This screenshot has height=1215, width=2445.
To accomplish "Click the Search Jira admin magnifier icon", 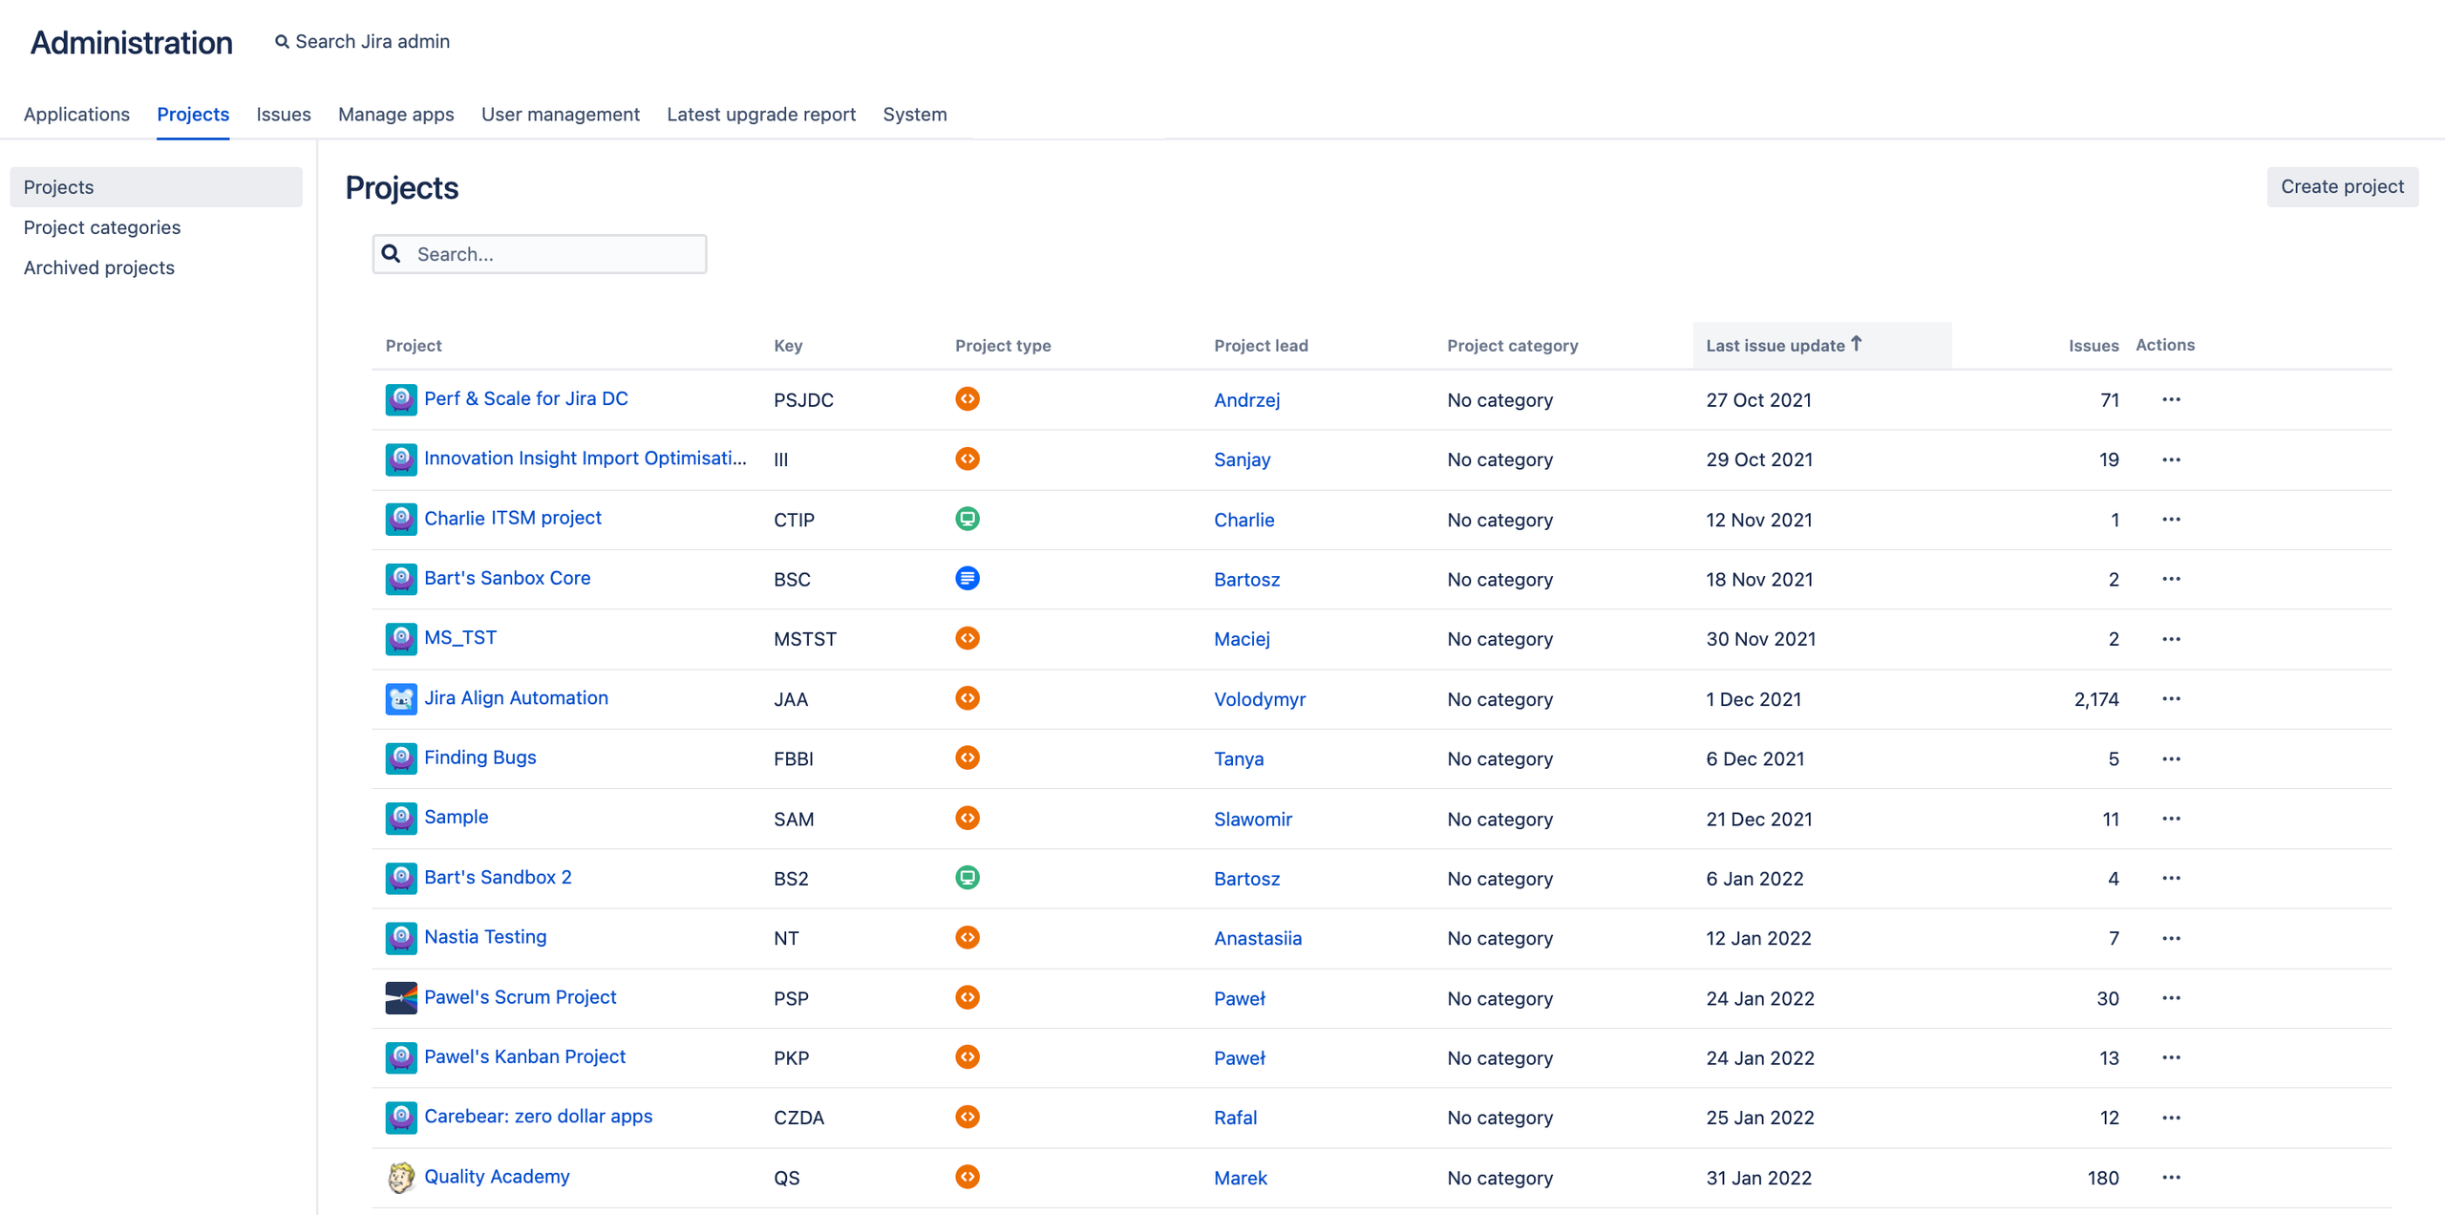I will click(282, 41).
